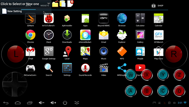Launch RKGameControl

[30, 68]
